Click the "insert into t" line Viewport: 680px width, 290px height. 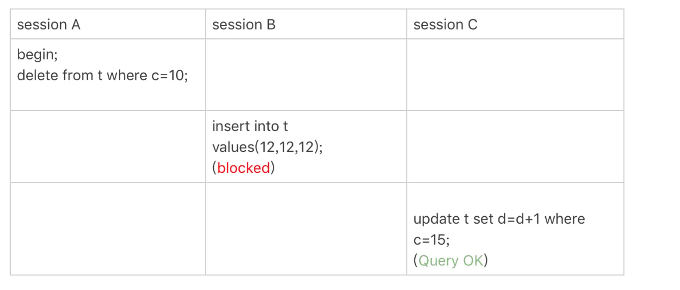[250, 126]
